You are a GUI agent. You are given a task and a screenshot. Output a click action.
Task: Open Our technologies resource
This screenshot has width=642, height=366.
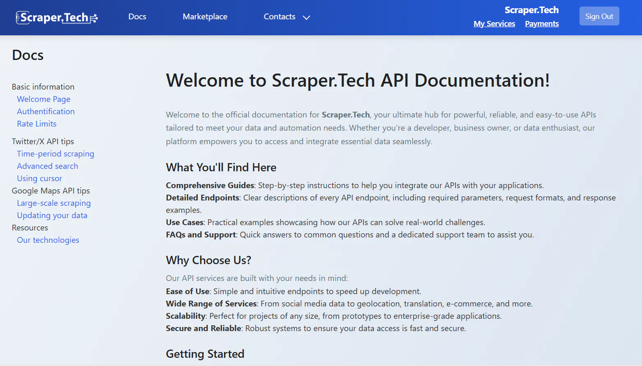[x=48, y=240]
